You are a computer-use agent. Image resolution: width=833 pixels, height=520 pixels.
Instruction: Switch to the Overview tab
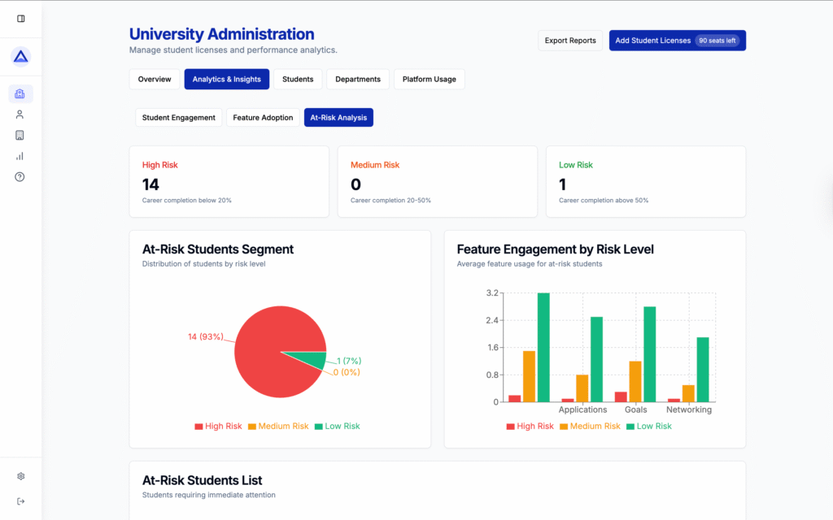coord(155,80)
